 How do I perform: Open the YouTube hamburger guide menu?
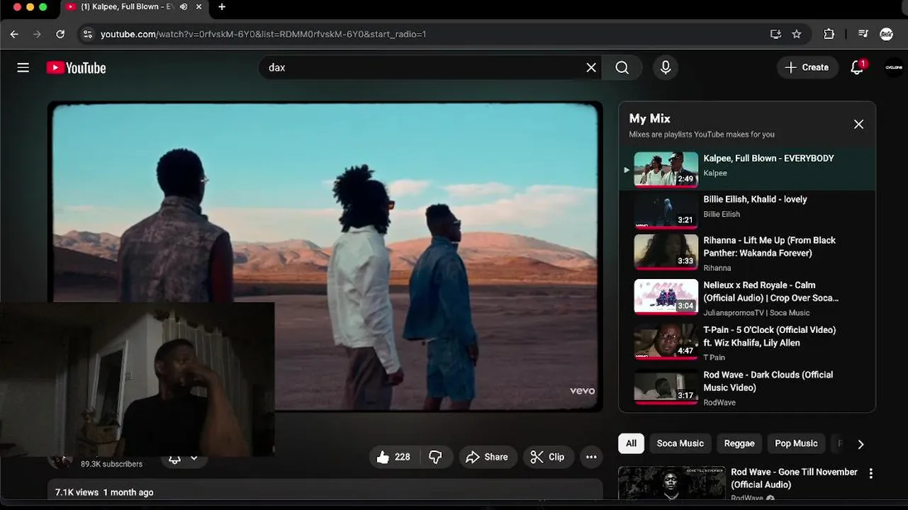(x=23, y=68)
